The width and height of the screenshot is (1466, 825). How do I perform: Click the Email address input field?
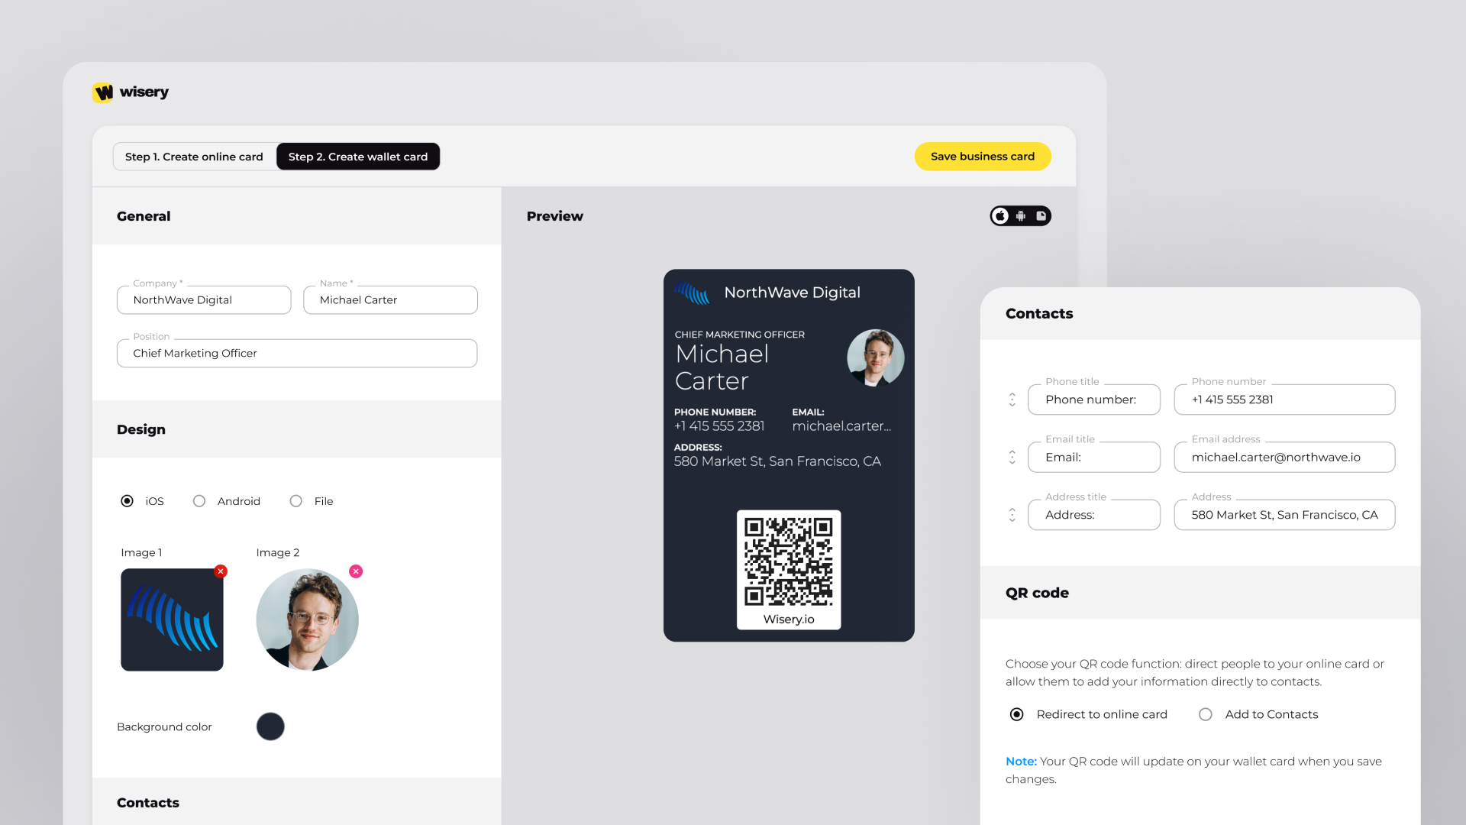1284,457
